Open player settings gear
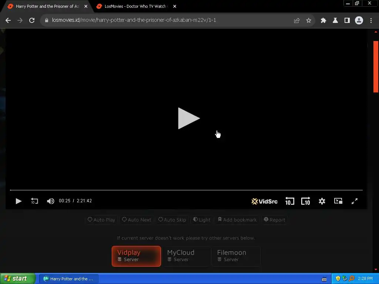 click(x=322, y=201)
